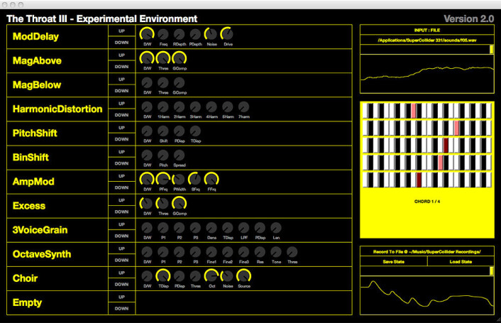Screen dimensions: 501x323
Task: Click the PitchShift TDisp knob
Action: [x=195, y=131]
